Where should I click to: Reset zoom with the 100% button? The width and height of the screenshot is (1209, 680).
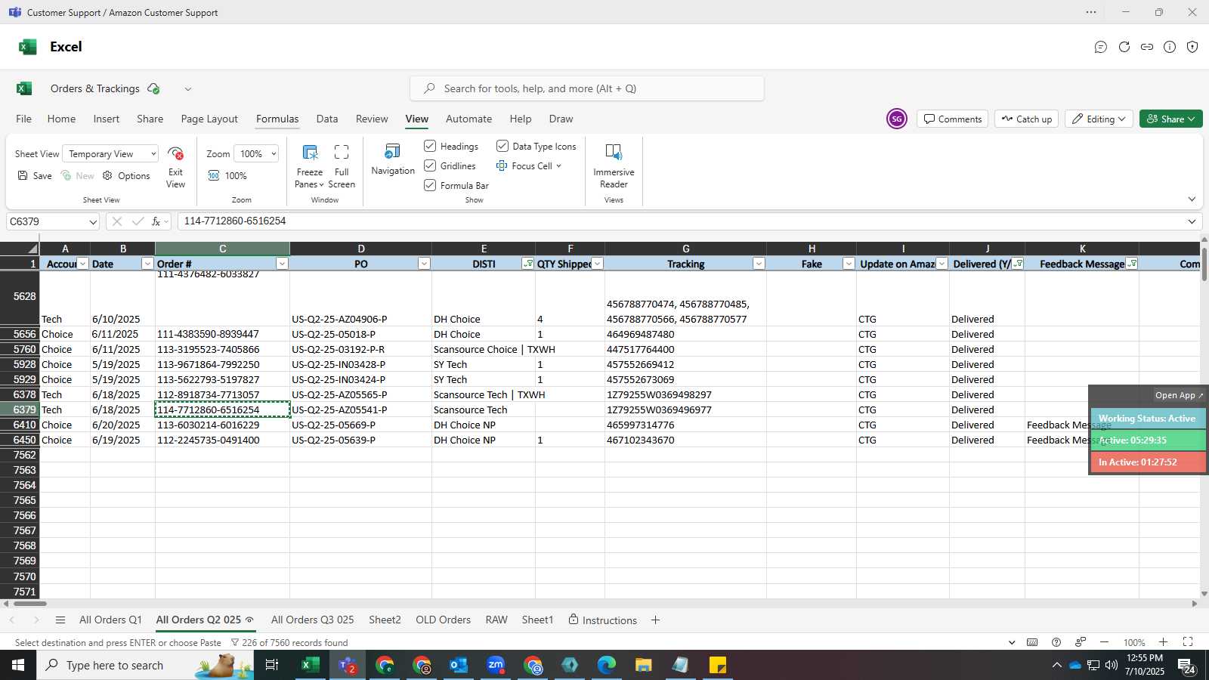227,175
